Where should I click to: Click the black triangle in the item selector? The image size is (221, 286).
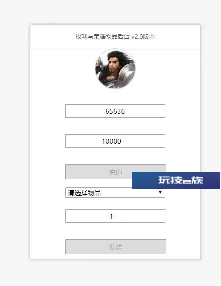160,192
